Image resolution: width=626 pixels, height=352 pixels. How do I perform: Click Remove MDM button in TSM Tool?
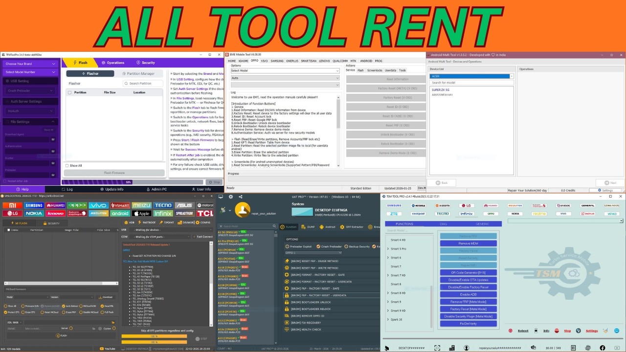pyautogui.click(x=469, y=243)
